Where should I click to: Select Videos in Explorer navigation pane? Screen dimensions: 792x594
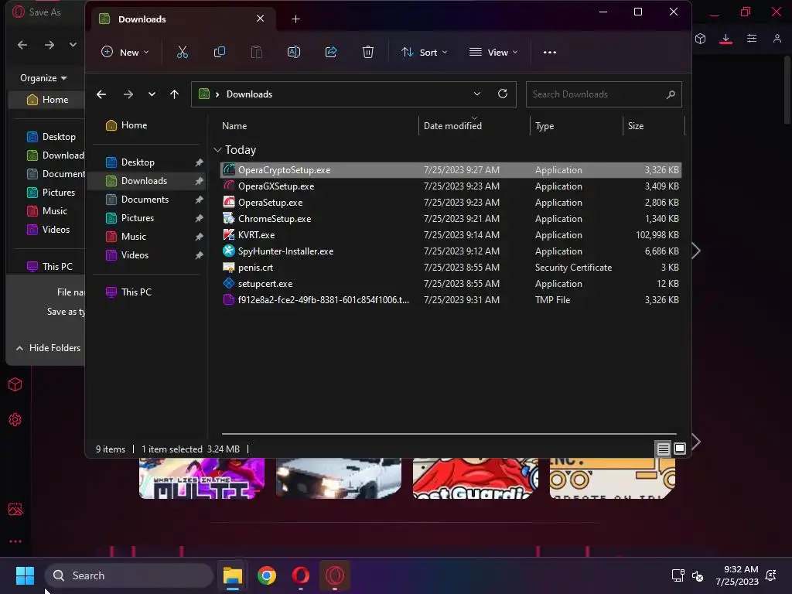146,255
